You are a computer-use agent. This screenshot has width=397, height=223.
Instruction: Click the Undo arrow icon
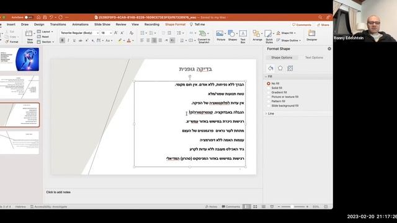coord(51,17)
